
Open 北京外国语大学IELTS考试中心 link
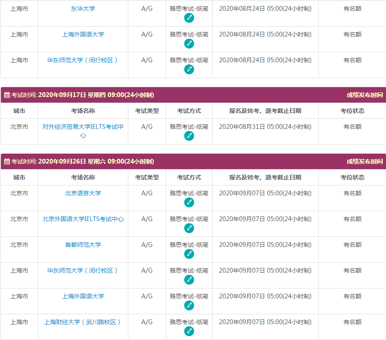click(83, 219)
